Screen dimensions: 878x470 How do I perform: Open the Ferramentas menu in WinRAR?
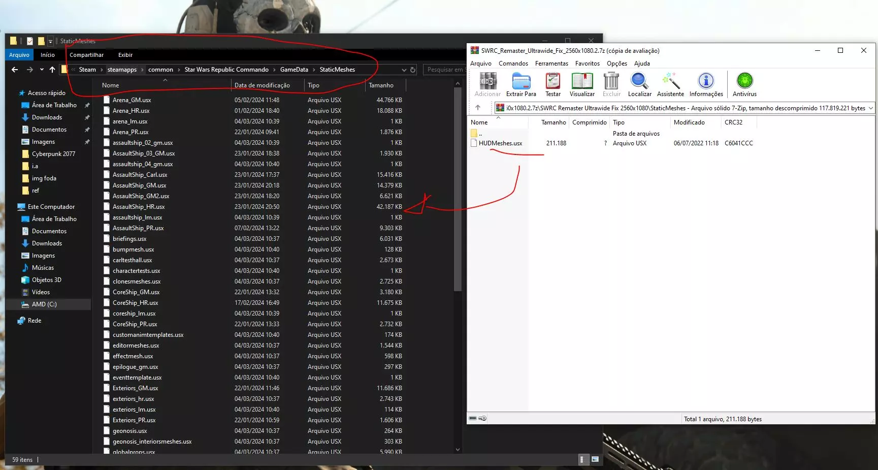(x=551, y=64)
